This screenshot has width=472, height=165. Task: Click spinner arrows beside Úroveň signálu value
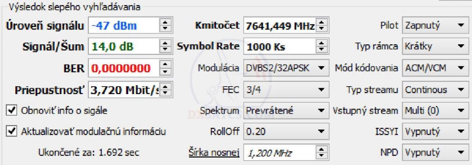pos(166,26)
